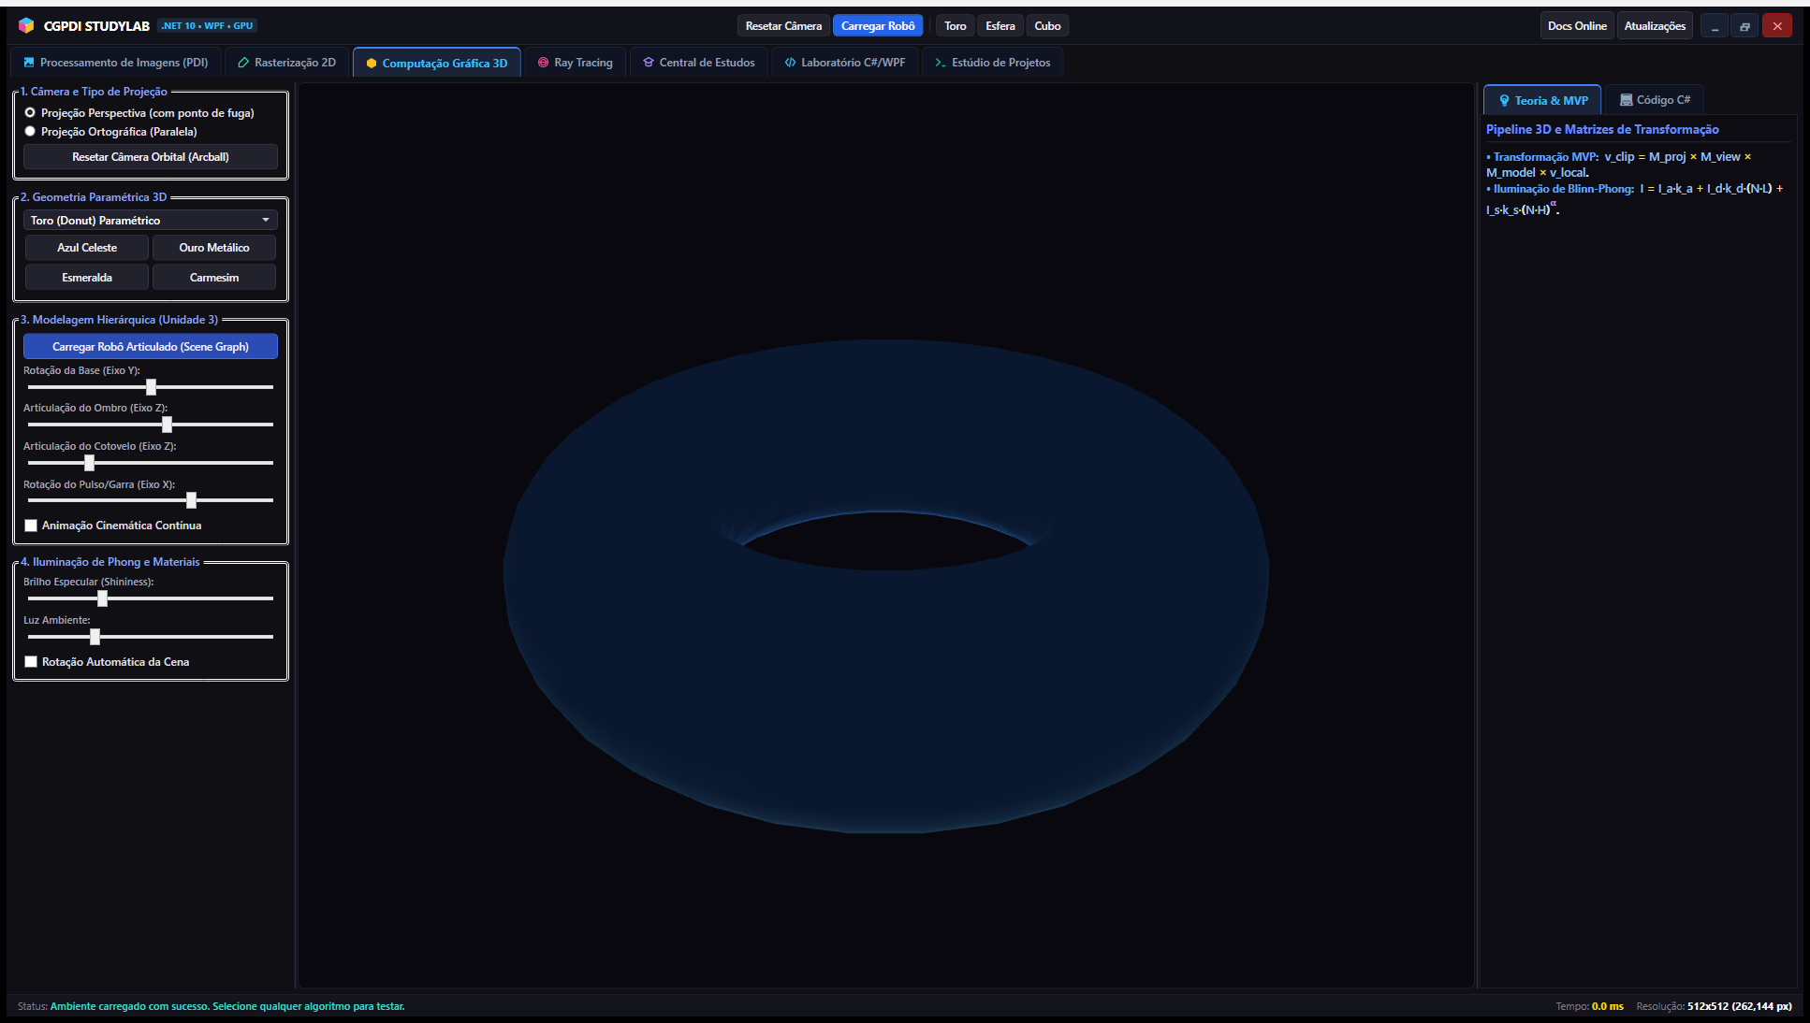This screenshot has width=1810, height=1023.
Task: Click Resetar Câmera Orbital (Arcball) button
Action: click(150, 157)
